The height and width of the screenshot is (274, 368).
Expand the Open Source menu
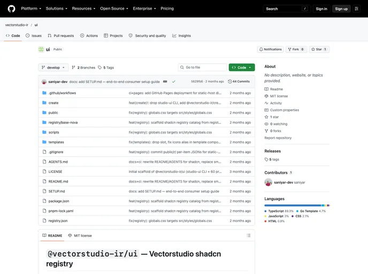pyautogui.click(x=114, y=9)
